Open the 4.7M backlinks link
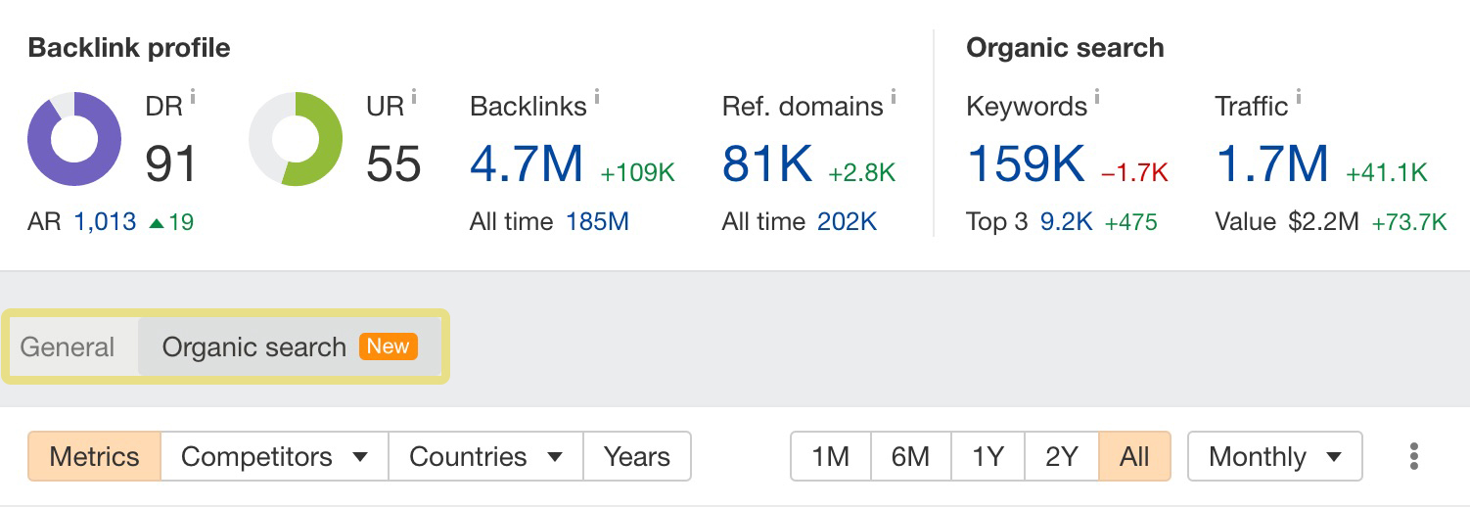 527,163
